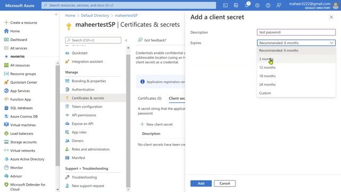
Task: Click the Azure Active Directory icon
Action: 6,159
